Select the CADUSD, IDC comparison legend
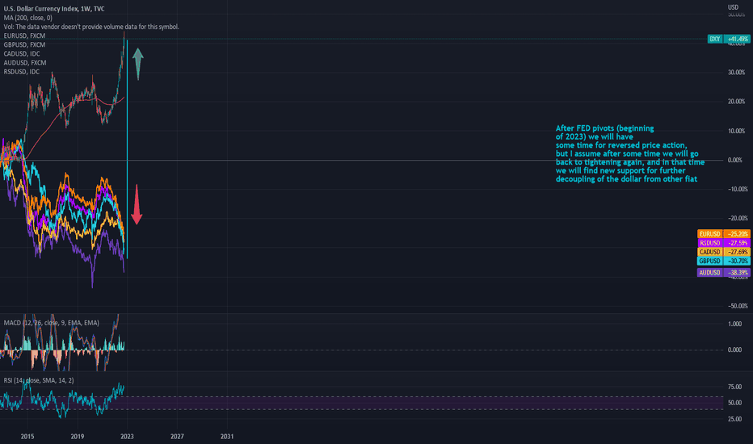 click(22, 54)
